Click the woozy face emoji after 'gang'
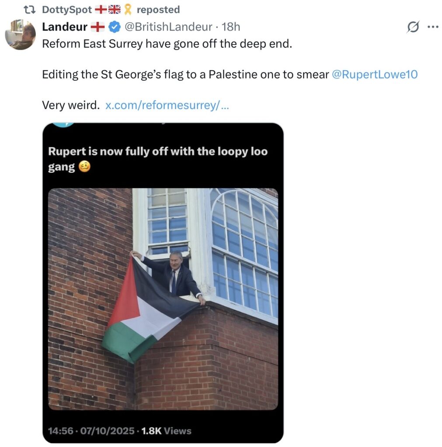The height and width of the screenshot is (447, 442). click(85, 167)
